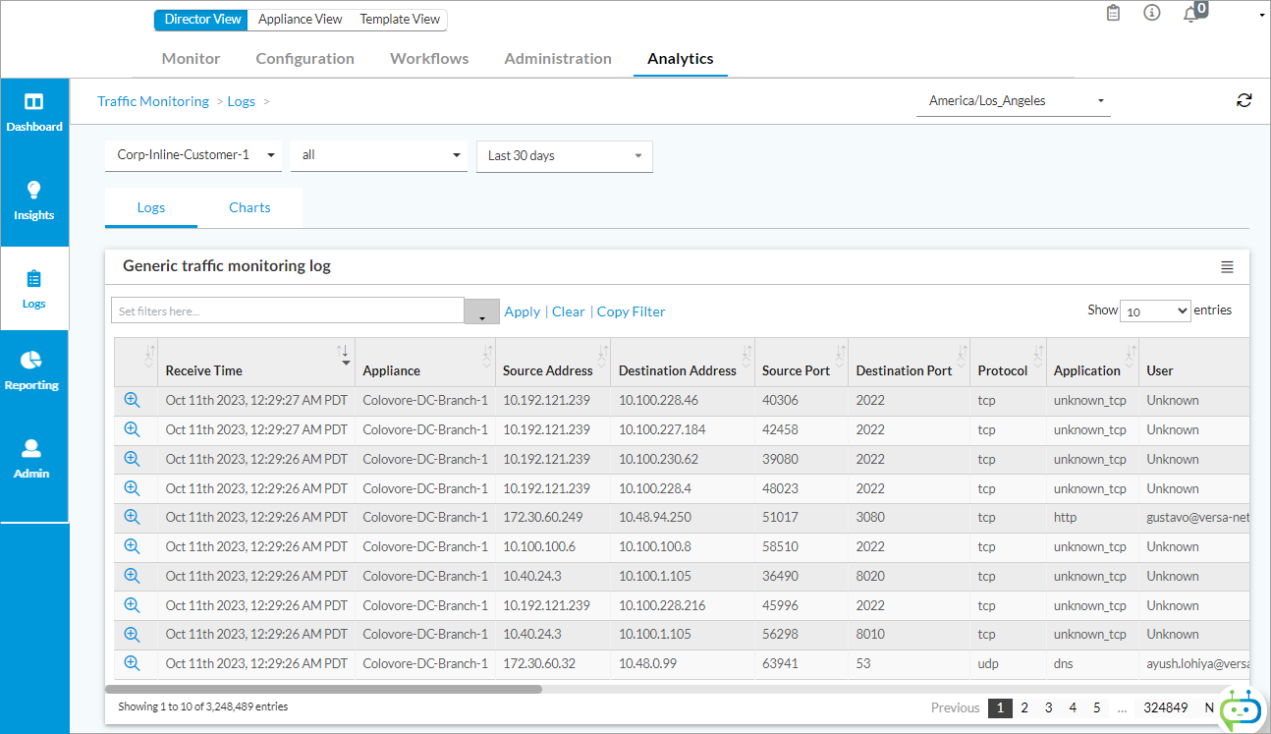Open the Show entries count dropdown
Image resolution: width=1271 pixels, height=734 pixels.
coord(1155,311)
